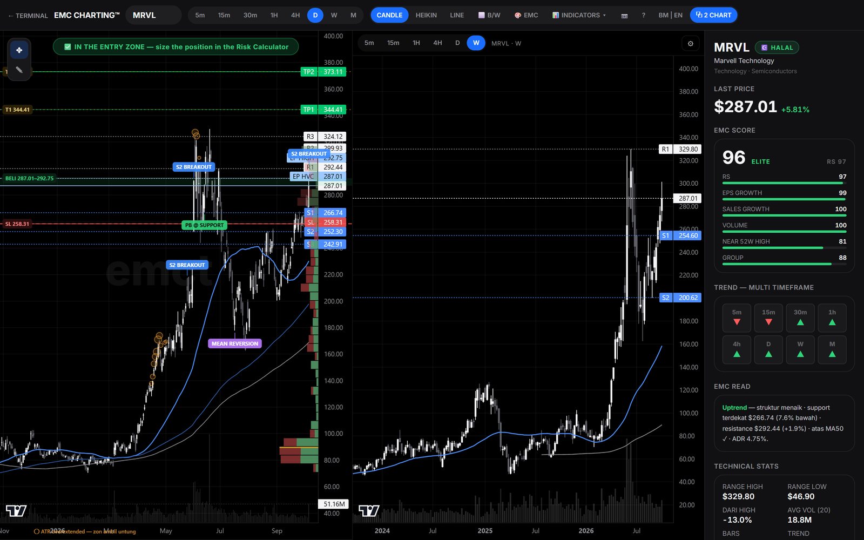Set main chart timeframe to 4H
The image size is (864, 540).
[295, 16]
